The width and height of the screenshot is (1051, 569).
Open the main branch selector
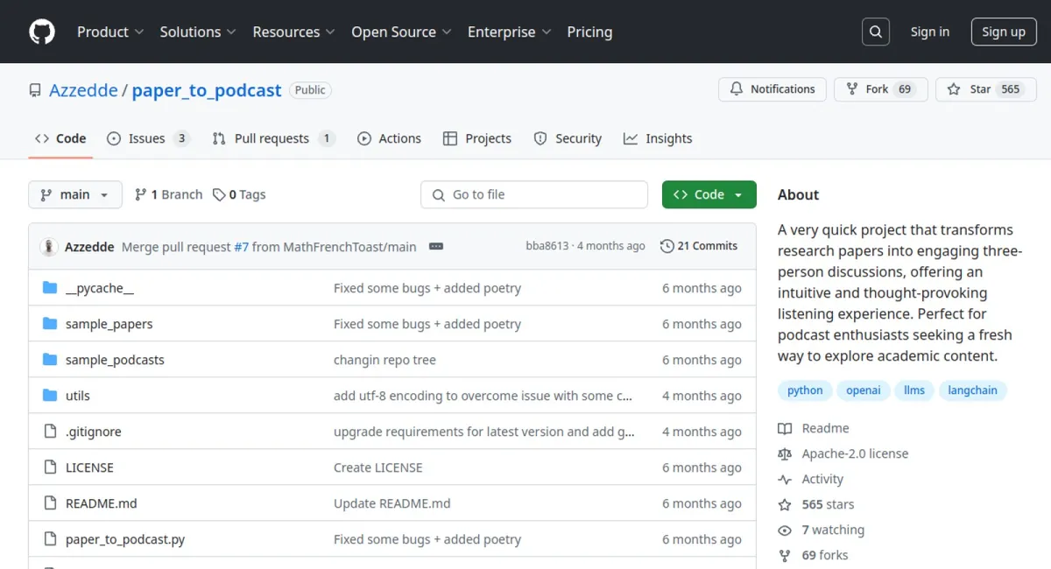coord(75,194)
